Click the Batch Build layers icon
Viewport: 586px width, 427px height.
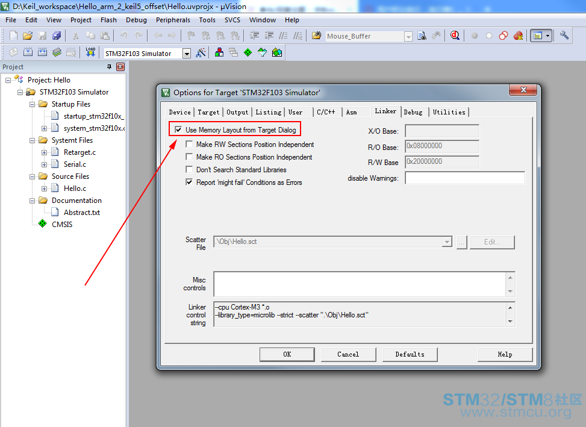[57, 52]
